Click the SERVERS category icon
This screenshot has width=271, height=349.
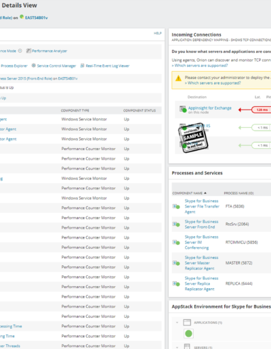[x=187, y=346]
